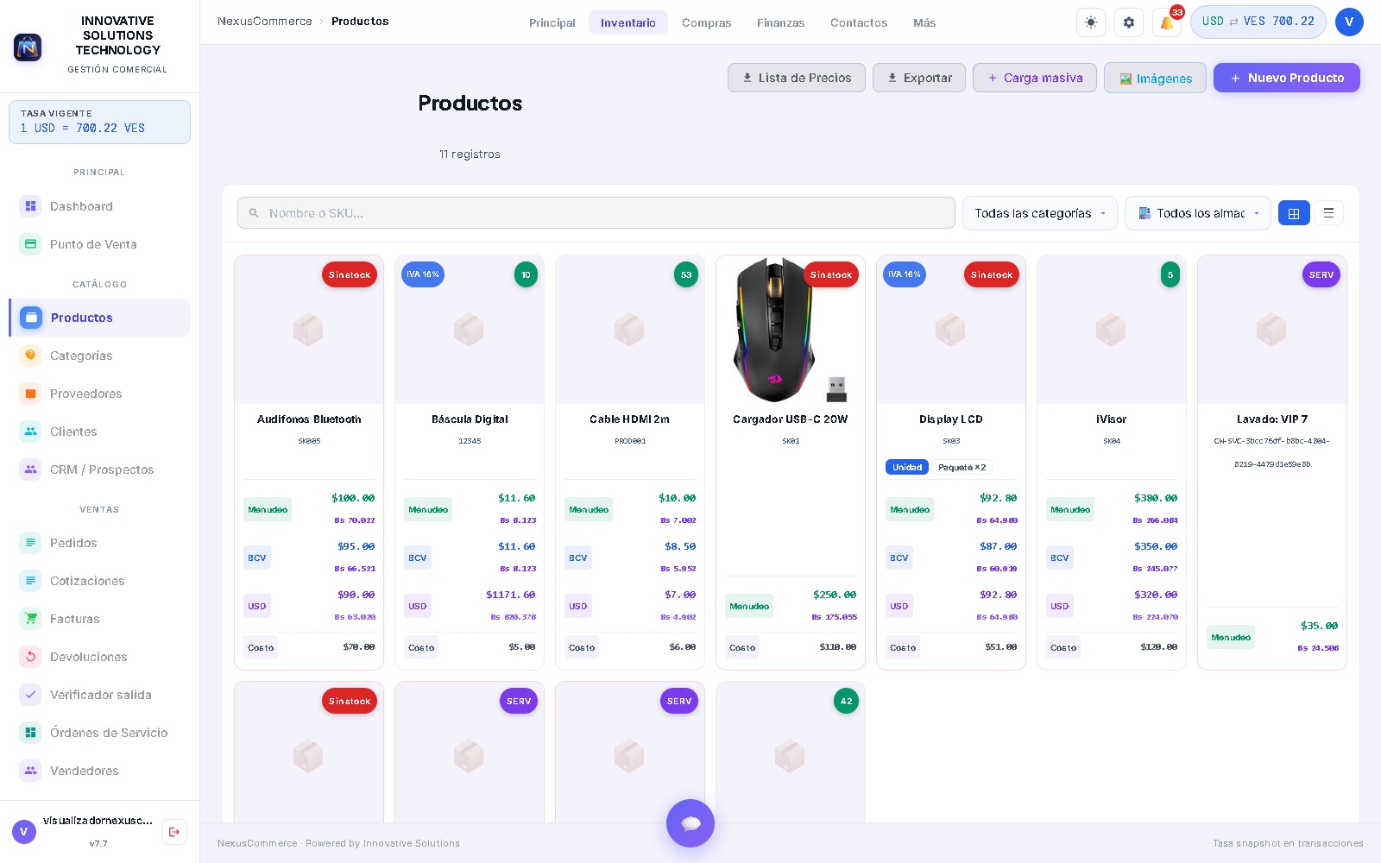Image resolution: width=1381 pixels, height=863 pixels.
Task: Open the Órdenes de Servicio icon
Action: pos(31,733)
